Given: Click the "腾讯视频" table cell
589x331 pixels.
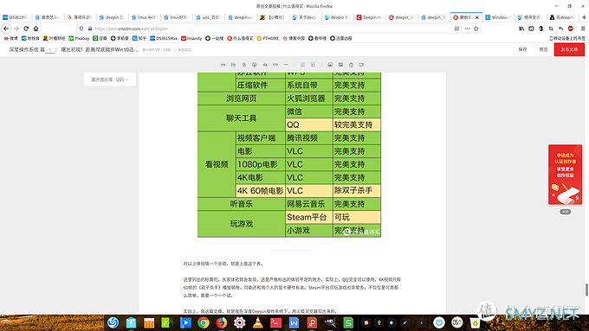Looking at the screenshot, I should point(309,138).
